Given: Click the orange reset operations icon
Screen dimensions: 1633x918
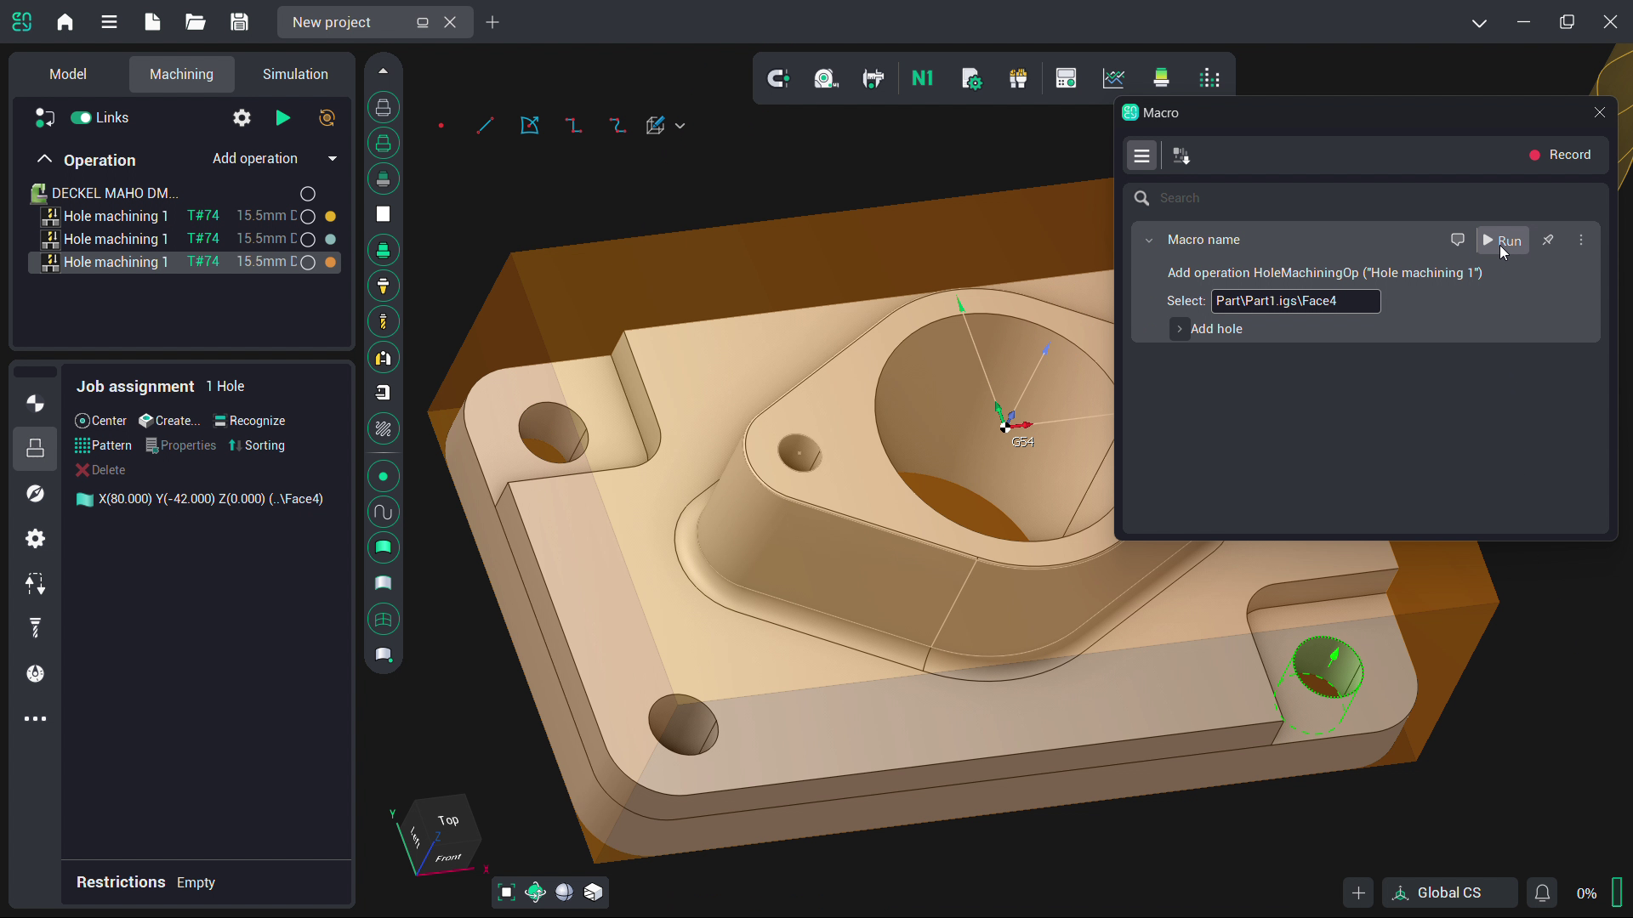Looking at the screenshot, I should pyautogui.click(x=327, y=117).
